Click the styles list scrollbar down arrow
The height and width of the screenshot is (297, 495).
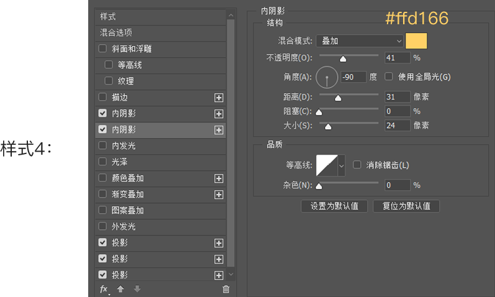[231, 274]
